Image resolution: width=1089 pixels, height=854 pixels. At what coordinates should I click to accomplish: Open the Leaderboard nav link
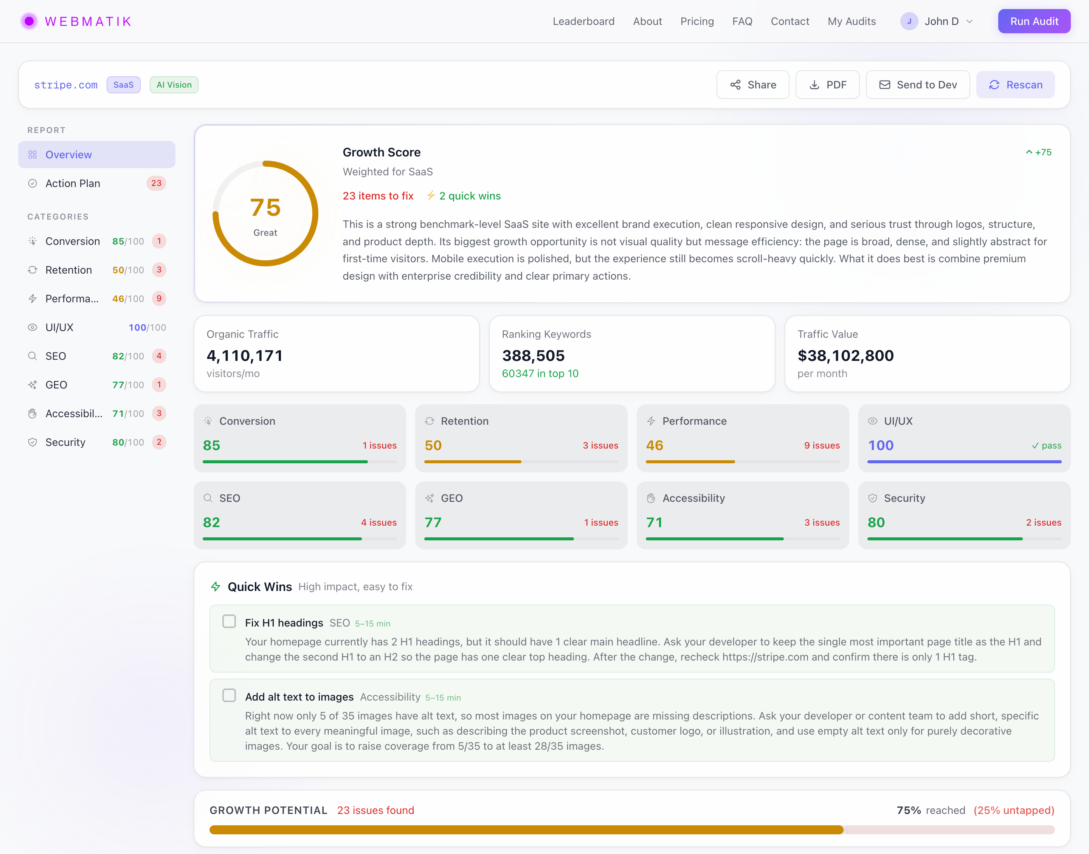(583, 22)
